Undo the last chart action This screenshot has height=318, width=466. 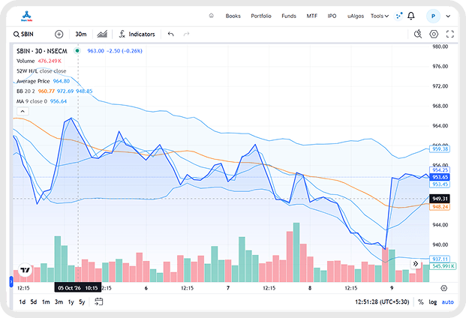(x=170, y=34)
